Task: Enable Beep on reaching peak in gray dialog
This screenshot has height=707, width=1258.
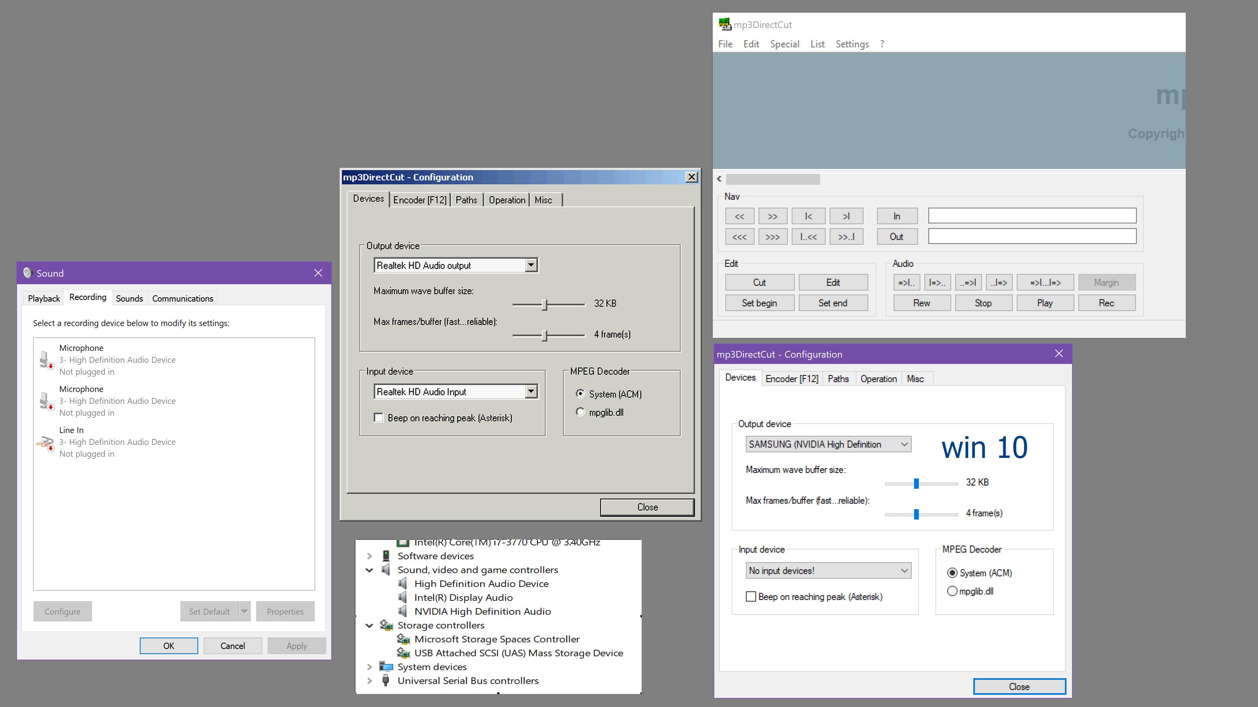Action: coord(379,418)
